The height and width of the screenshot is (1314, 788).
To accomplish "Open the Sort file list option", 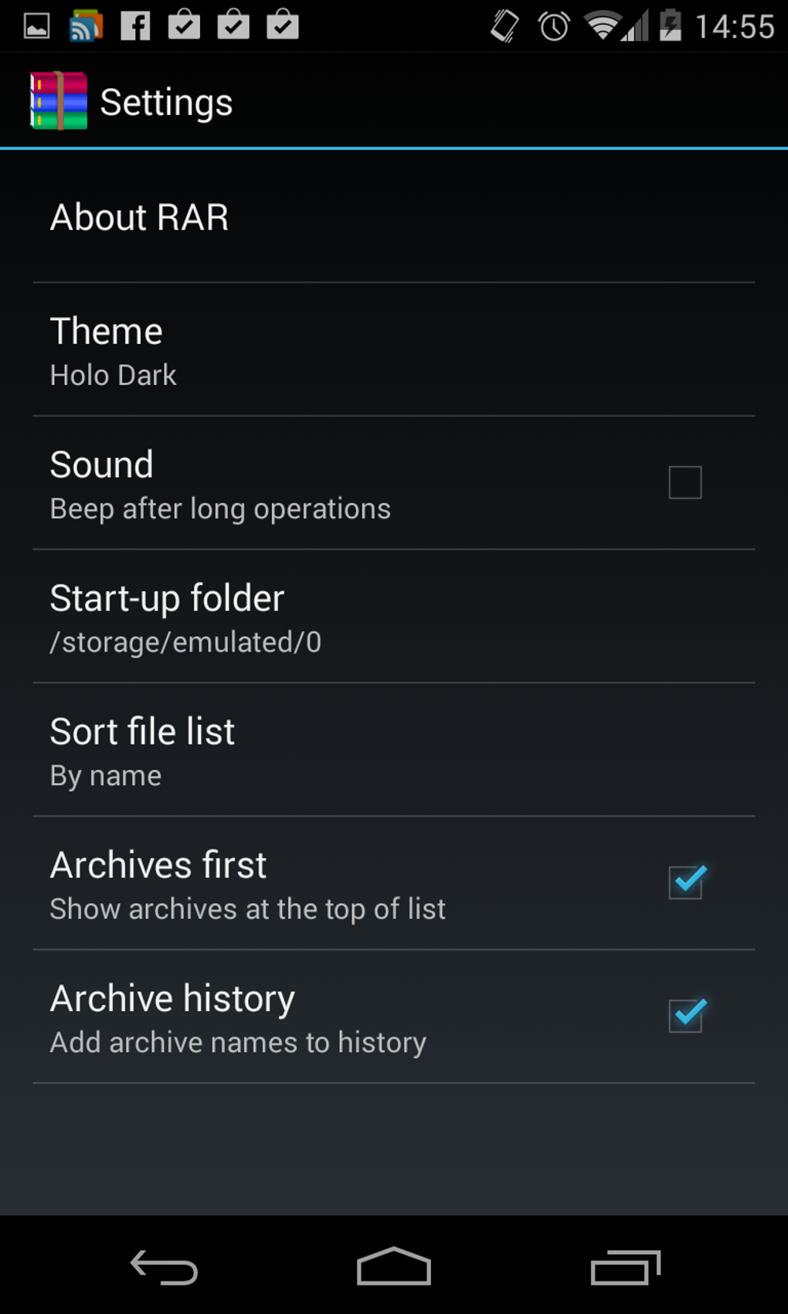I will tap(394, 750).
